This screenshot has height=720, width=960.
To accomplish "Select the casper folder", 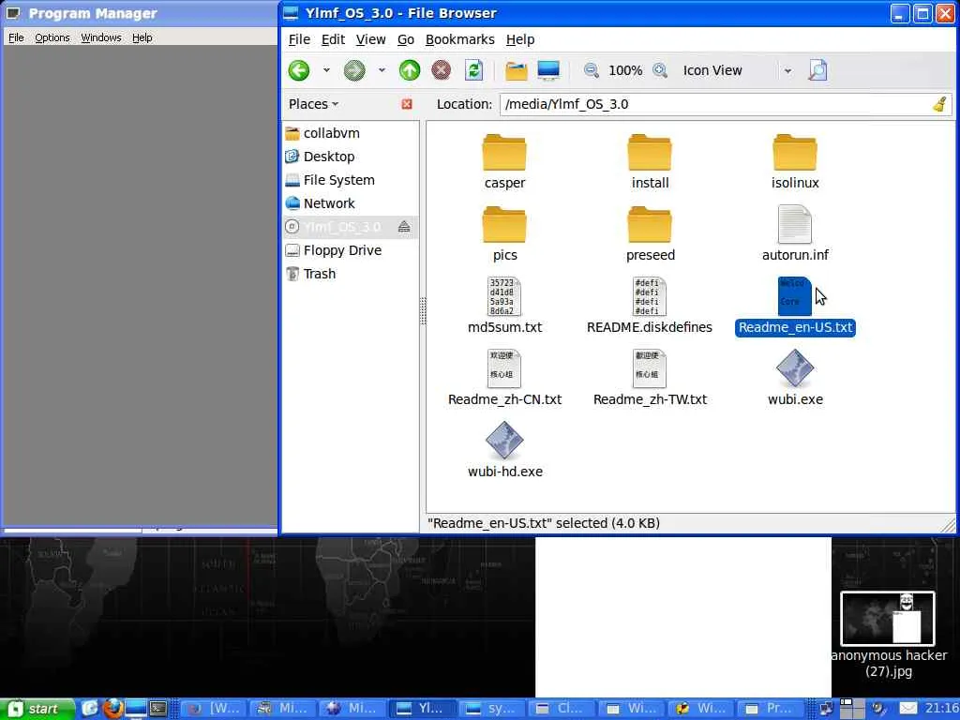I will [504, 160].
